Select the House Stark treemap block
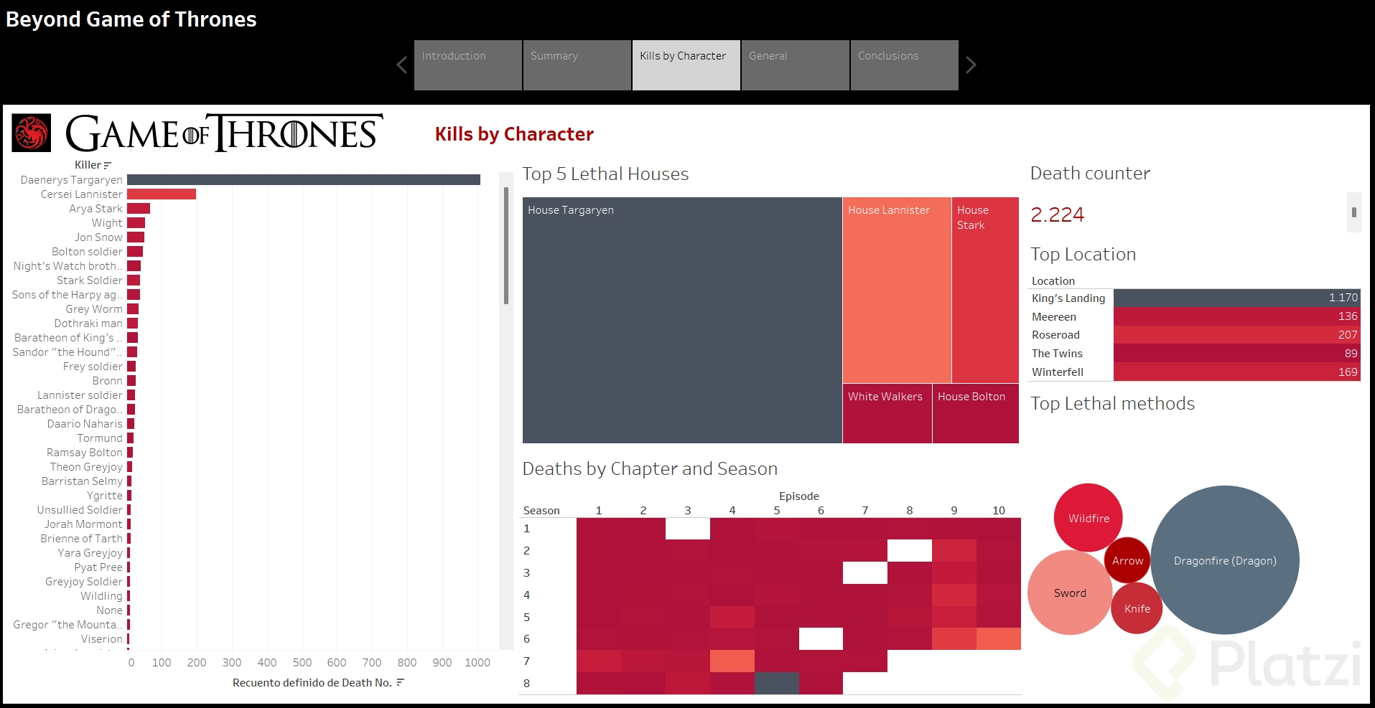Viewport: 1375px width, 708px height. tap(985, 290)
